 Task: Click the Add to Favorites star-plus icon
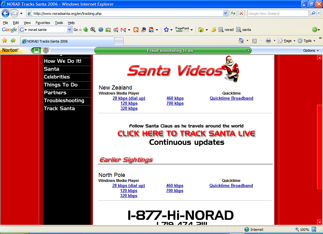pos(13,41)
